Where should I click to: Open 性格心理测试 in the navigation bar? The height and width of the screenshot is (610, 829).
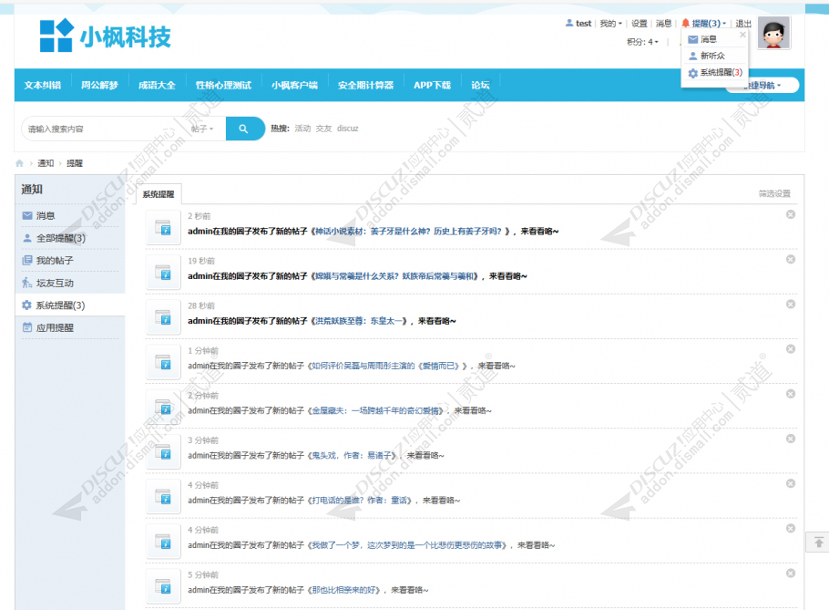223,85
